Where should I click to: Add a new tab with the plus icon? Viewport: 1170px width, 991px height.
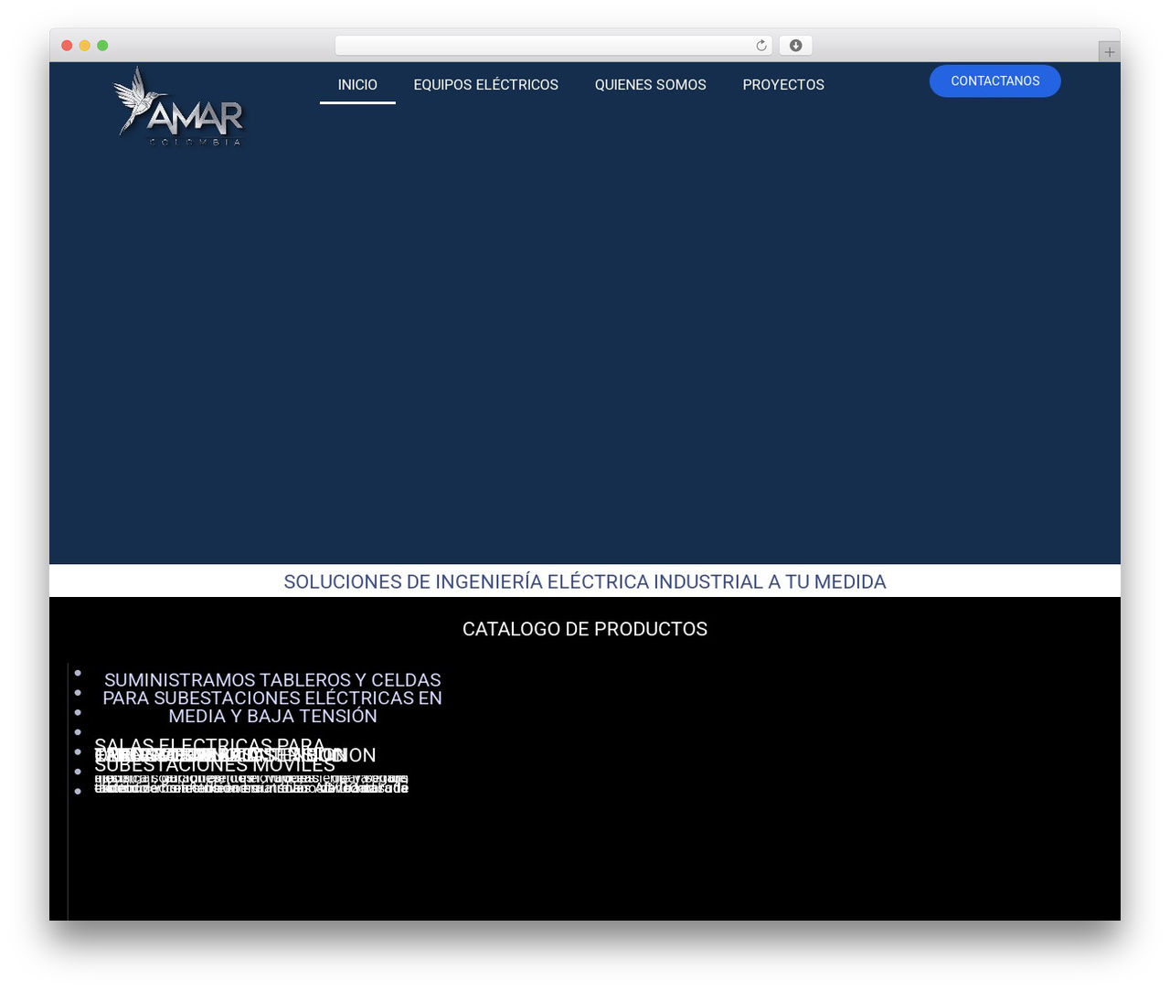1109,52
